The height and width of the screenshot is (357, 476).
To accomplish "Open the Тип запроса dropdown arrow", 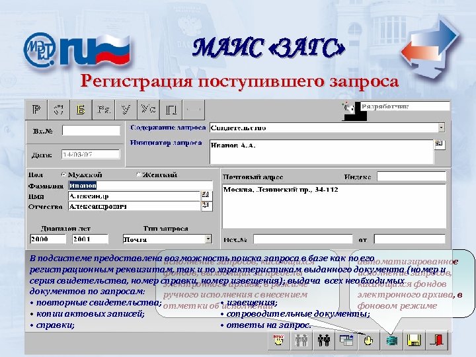I will coord(208,239).
